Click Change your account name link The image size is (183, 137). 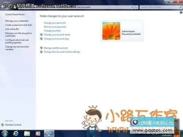click(x=57, y=35)
